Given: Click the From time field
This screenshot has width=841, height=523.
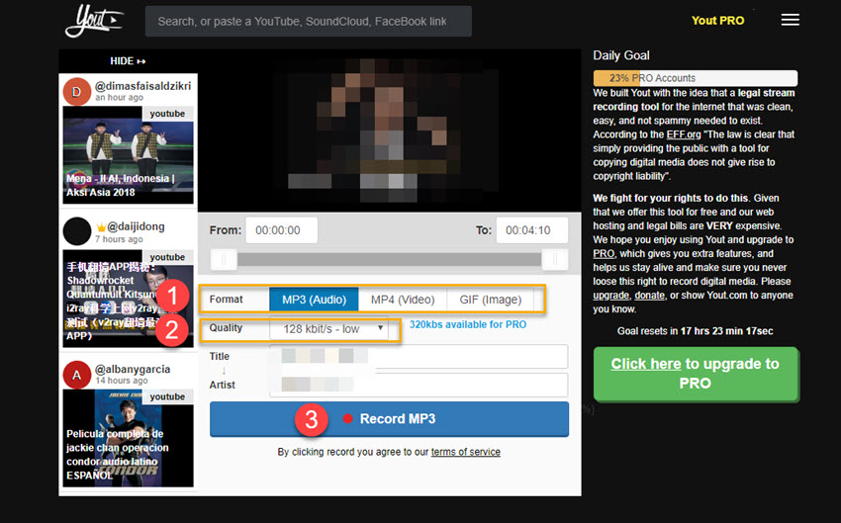Looking at the screenshot, I should [x=282, y=230].
